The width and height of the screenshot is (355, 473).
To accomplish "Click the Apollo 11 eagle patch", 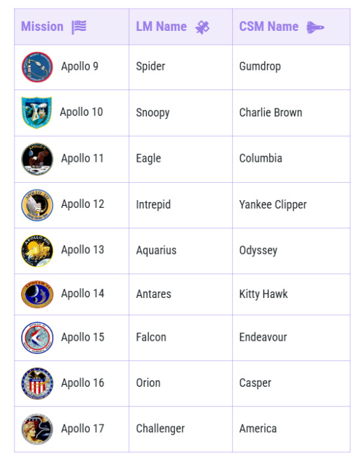I will tap(37, 159).
